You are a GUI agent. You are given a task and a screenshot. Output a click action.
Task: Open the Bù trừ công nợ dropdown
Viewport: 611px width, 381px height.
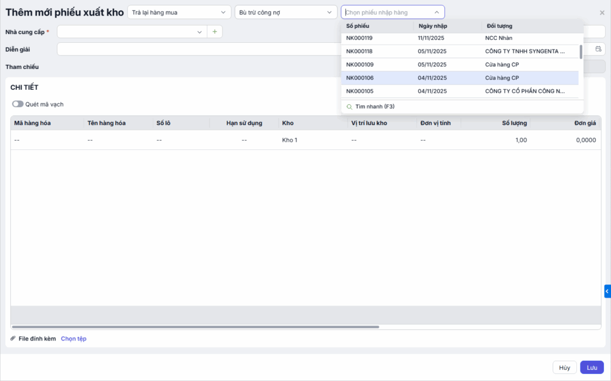pyautogui.click(x=286, y=12)
